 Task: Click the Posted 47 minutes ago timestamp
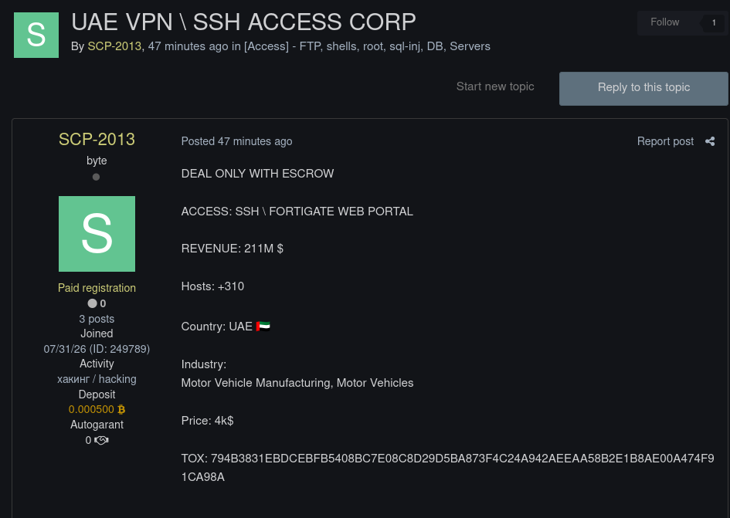coord(236,141)
